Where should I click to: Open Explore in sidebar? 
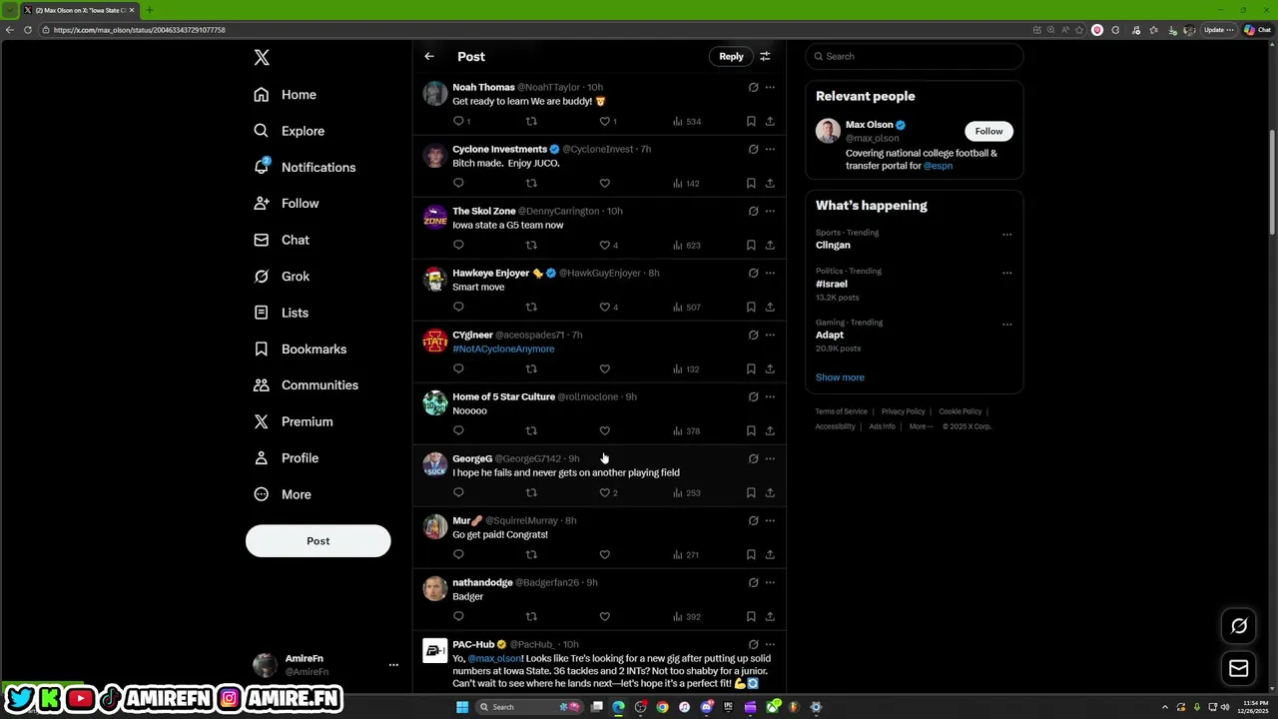[x=290, y=131]
